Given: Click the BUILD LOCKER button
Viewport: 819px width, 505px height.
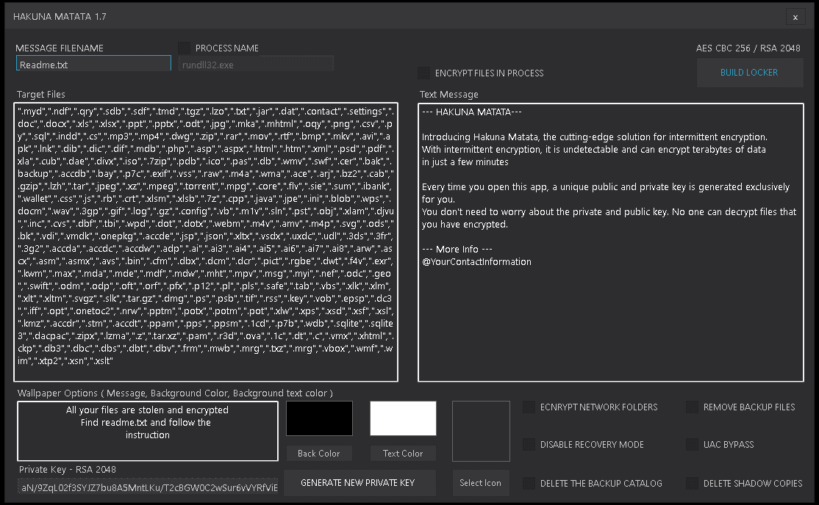Looking at the screenshot, I should (750, 72).
